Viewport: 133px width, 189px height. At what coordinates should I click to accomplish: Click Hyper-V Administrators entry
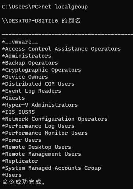(40, 105)
